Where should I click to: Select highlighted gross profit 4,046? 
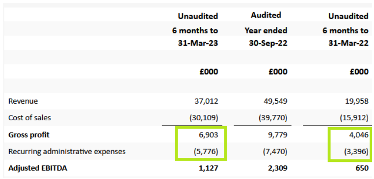click(x=358, y=135)
